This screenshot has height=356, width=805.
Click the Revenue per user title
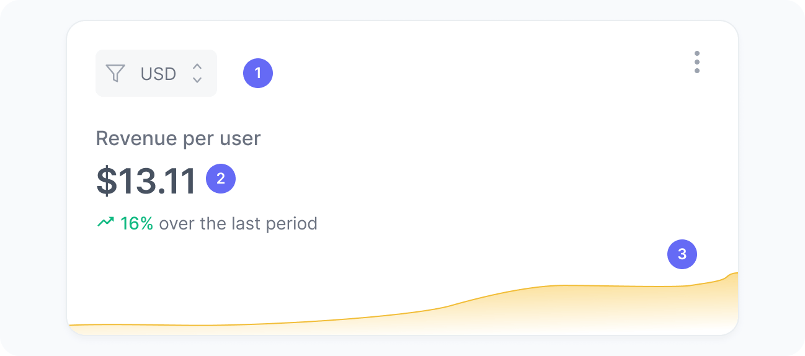178,138
